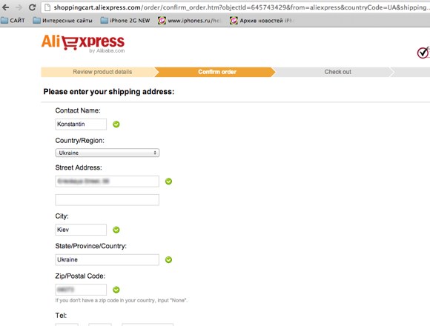Click the Zip/Postal Code field
Screen dimensions: 430x326
81,290
